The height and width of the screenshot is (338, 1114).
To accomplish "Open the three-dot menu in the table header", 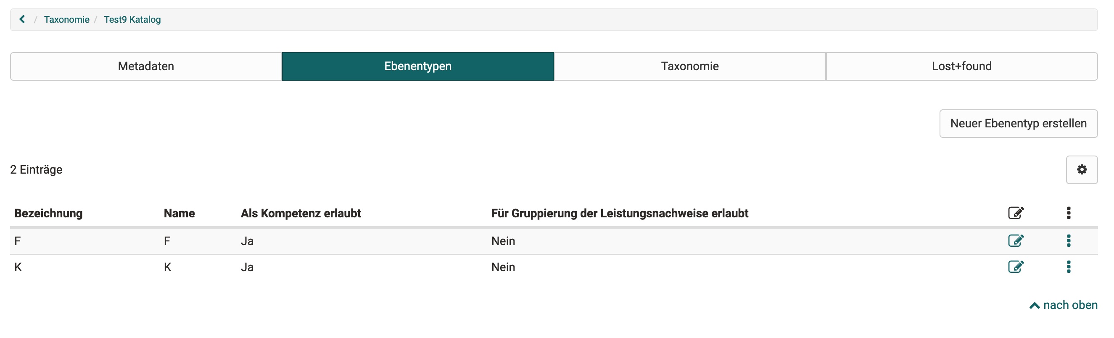I will tap(1069, 213).
